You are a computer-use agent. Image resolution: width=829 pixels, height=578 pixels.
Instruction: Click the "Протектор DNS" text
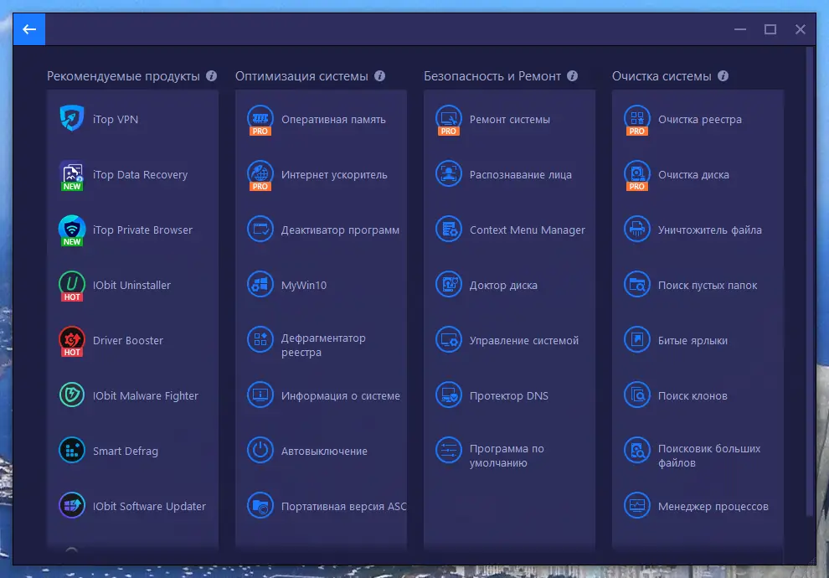pyautogui.click(x=508, y=396)
